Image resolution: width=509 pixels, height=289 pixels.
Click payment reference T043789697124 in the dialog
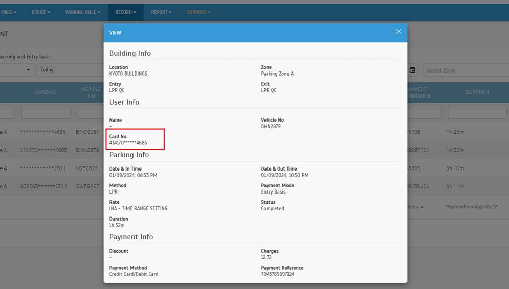(x=278, y=274)
